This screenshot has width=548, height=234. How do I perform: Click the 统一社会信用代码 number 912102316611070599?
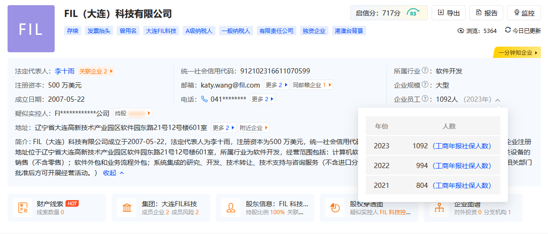275,71
